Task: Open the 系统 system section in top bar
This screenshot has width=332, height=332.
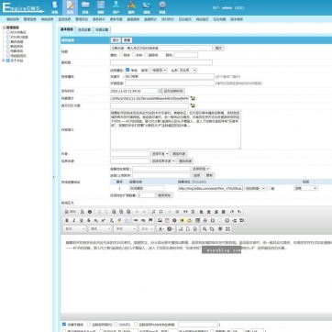Action: 55,7
